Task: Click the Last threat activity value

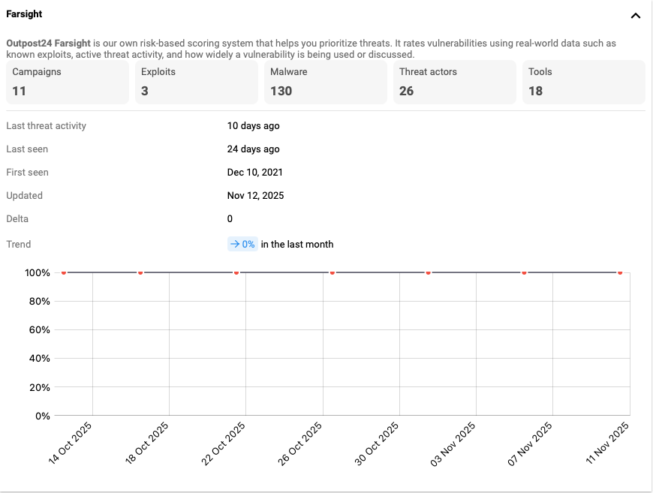Action: pos(253,126)
